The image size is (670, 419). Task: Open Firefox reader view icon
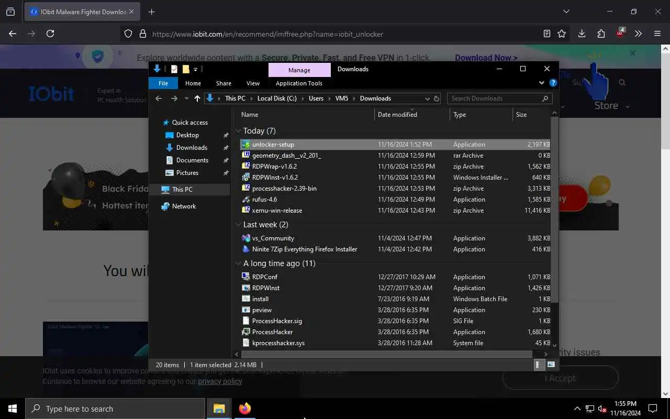click(546, 34)
